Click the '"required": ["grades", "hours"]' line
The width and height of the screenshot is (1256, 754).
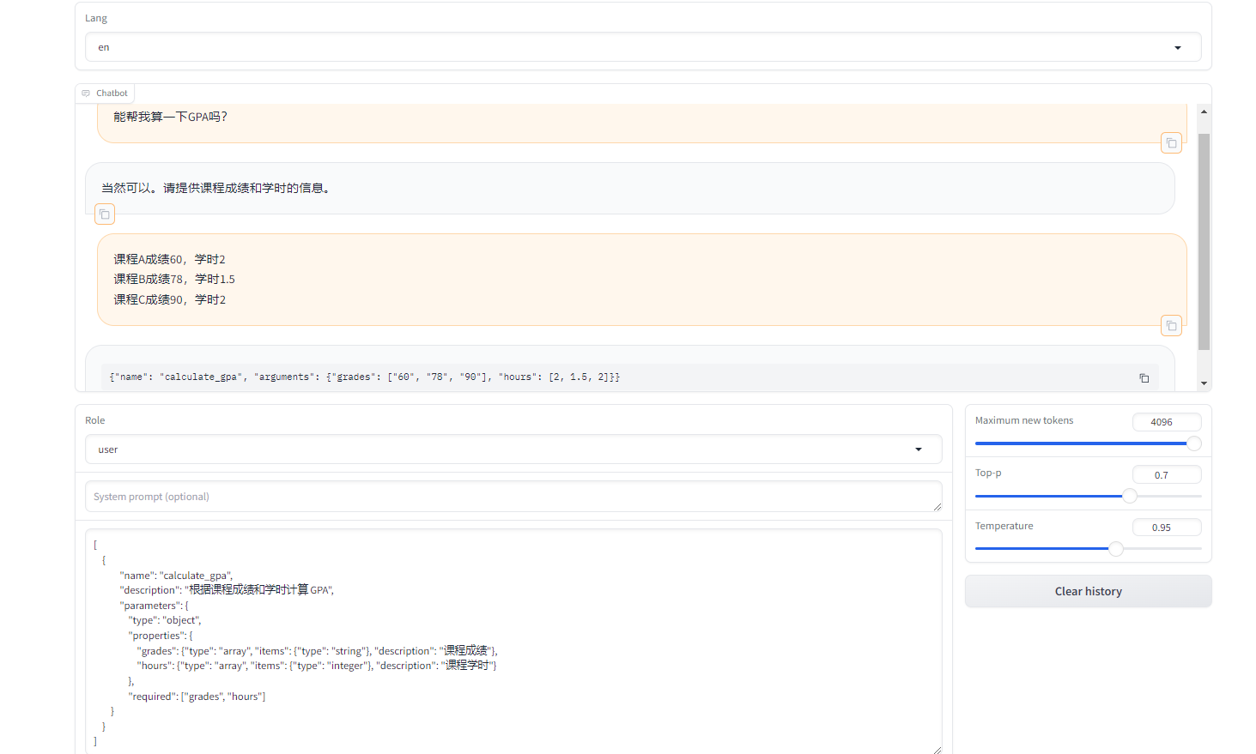(197, 697)
